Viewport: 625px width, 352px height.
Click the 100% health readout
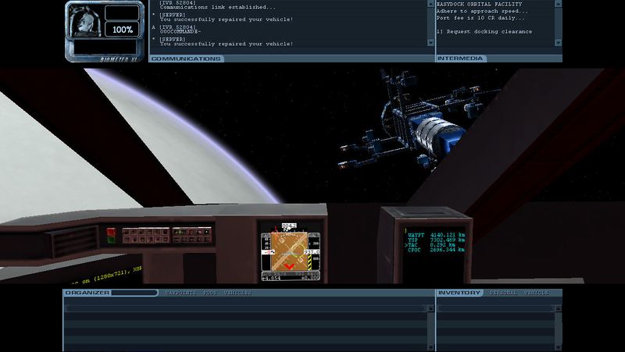pyautogui.click(x=123, y=30)
